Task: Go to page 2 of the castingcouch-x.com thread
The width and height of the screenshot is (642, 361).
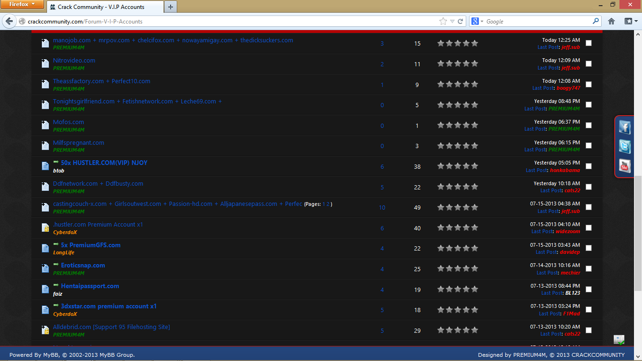Action: [329, 204]
